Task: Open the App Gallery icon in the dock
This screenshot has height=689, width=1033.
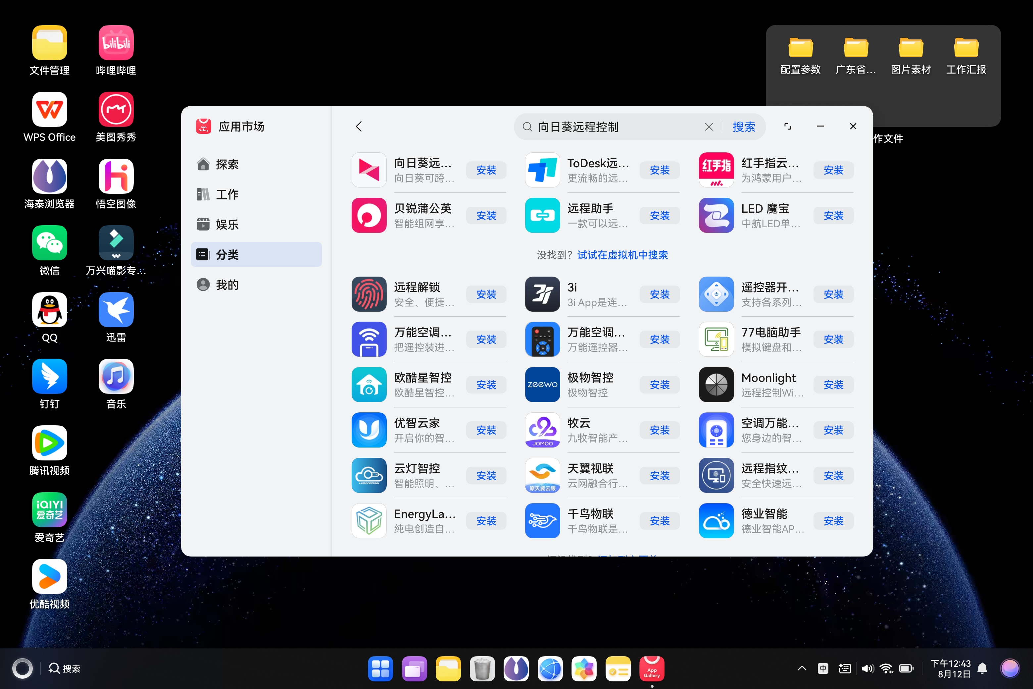Action: [x=652, y=668]
